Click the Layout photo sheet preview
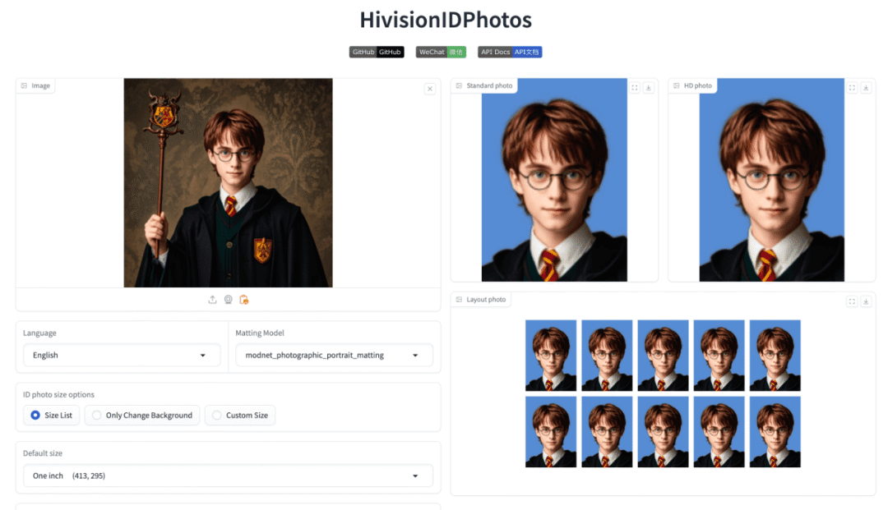This screenshot has width=888, height=510. [x=663, y=393]
